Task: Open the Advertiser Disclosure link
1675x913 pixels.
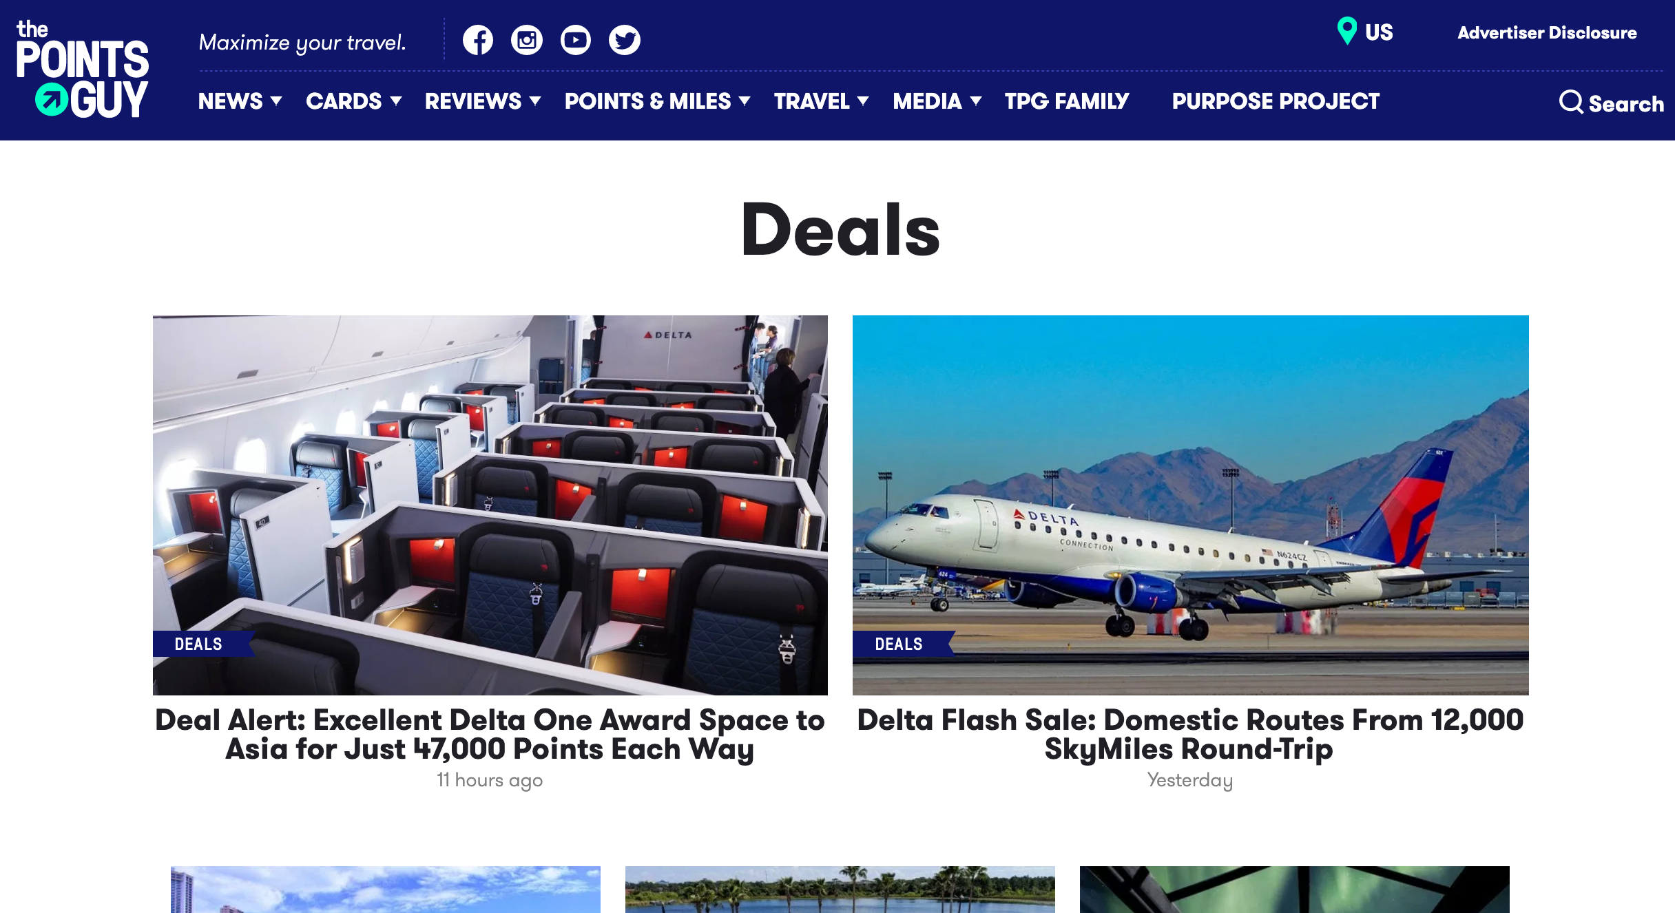Action: 1547,32
